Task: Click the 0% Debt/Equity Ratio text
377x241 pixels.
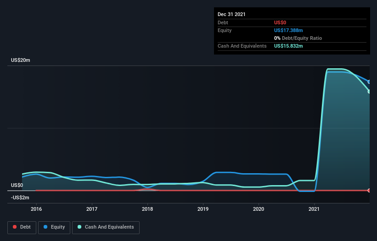Action: pos(298,38)
